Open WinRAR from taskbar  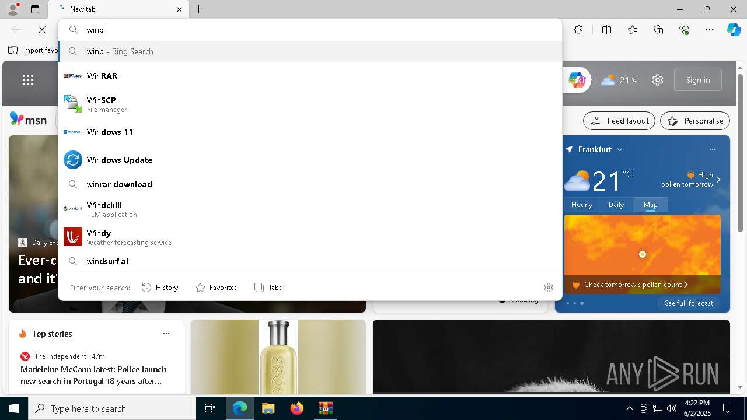pyautogui.click(x=325, y=408)
